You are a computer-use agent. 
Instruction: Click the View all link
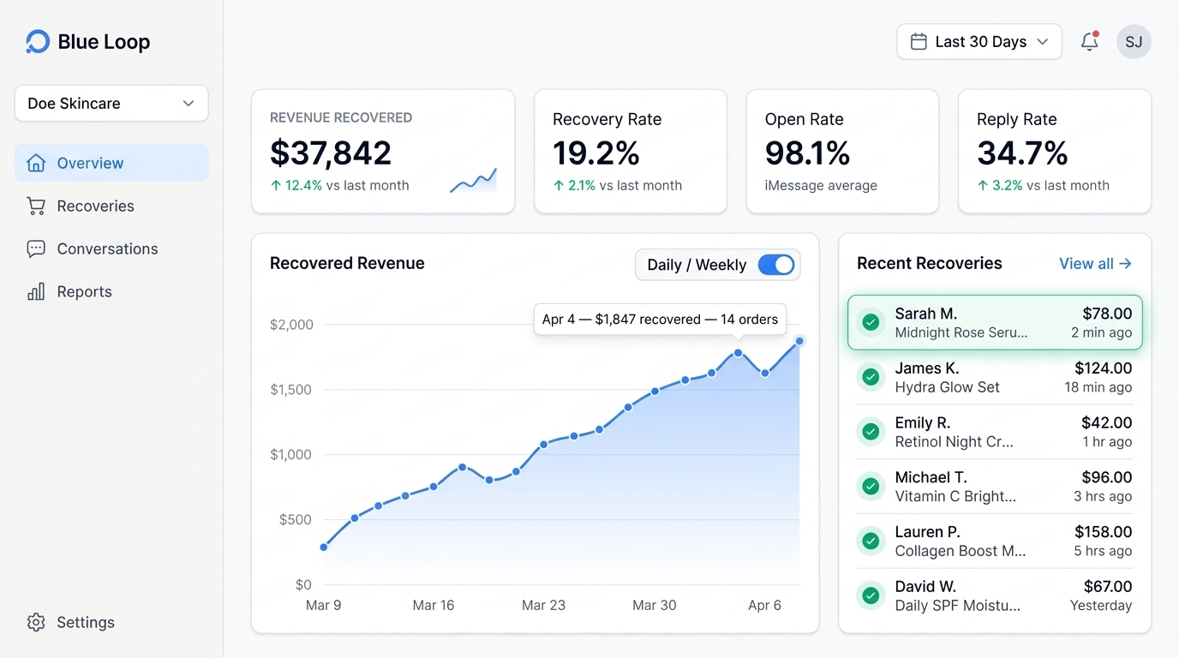[1094, 263]
